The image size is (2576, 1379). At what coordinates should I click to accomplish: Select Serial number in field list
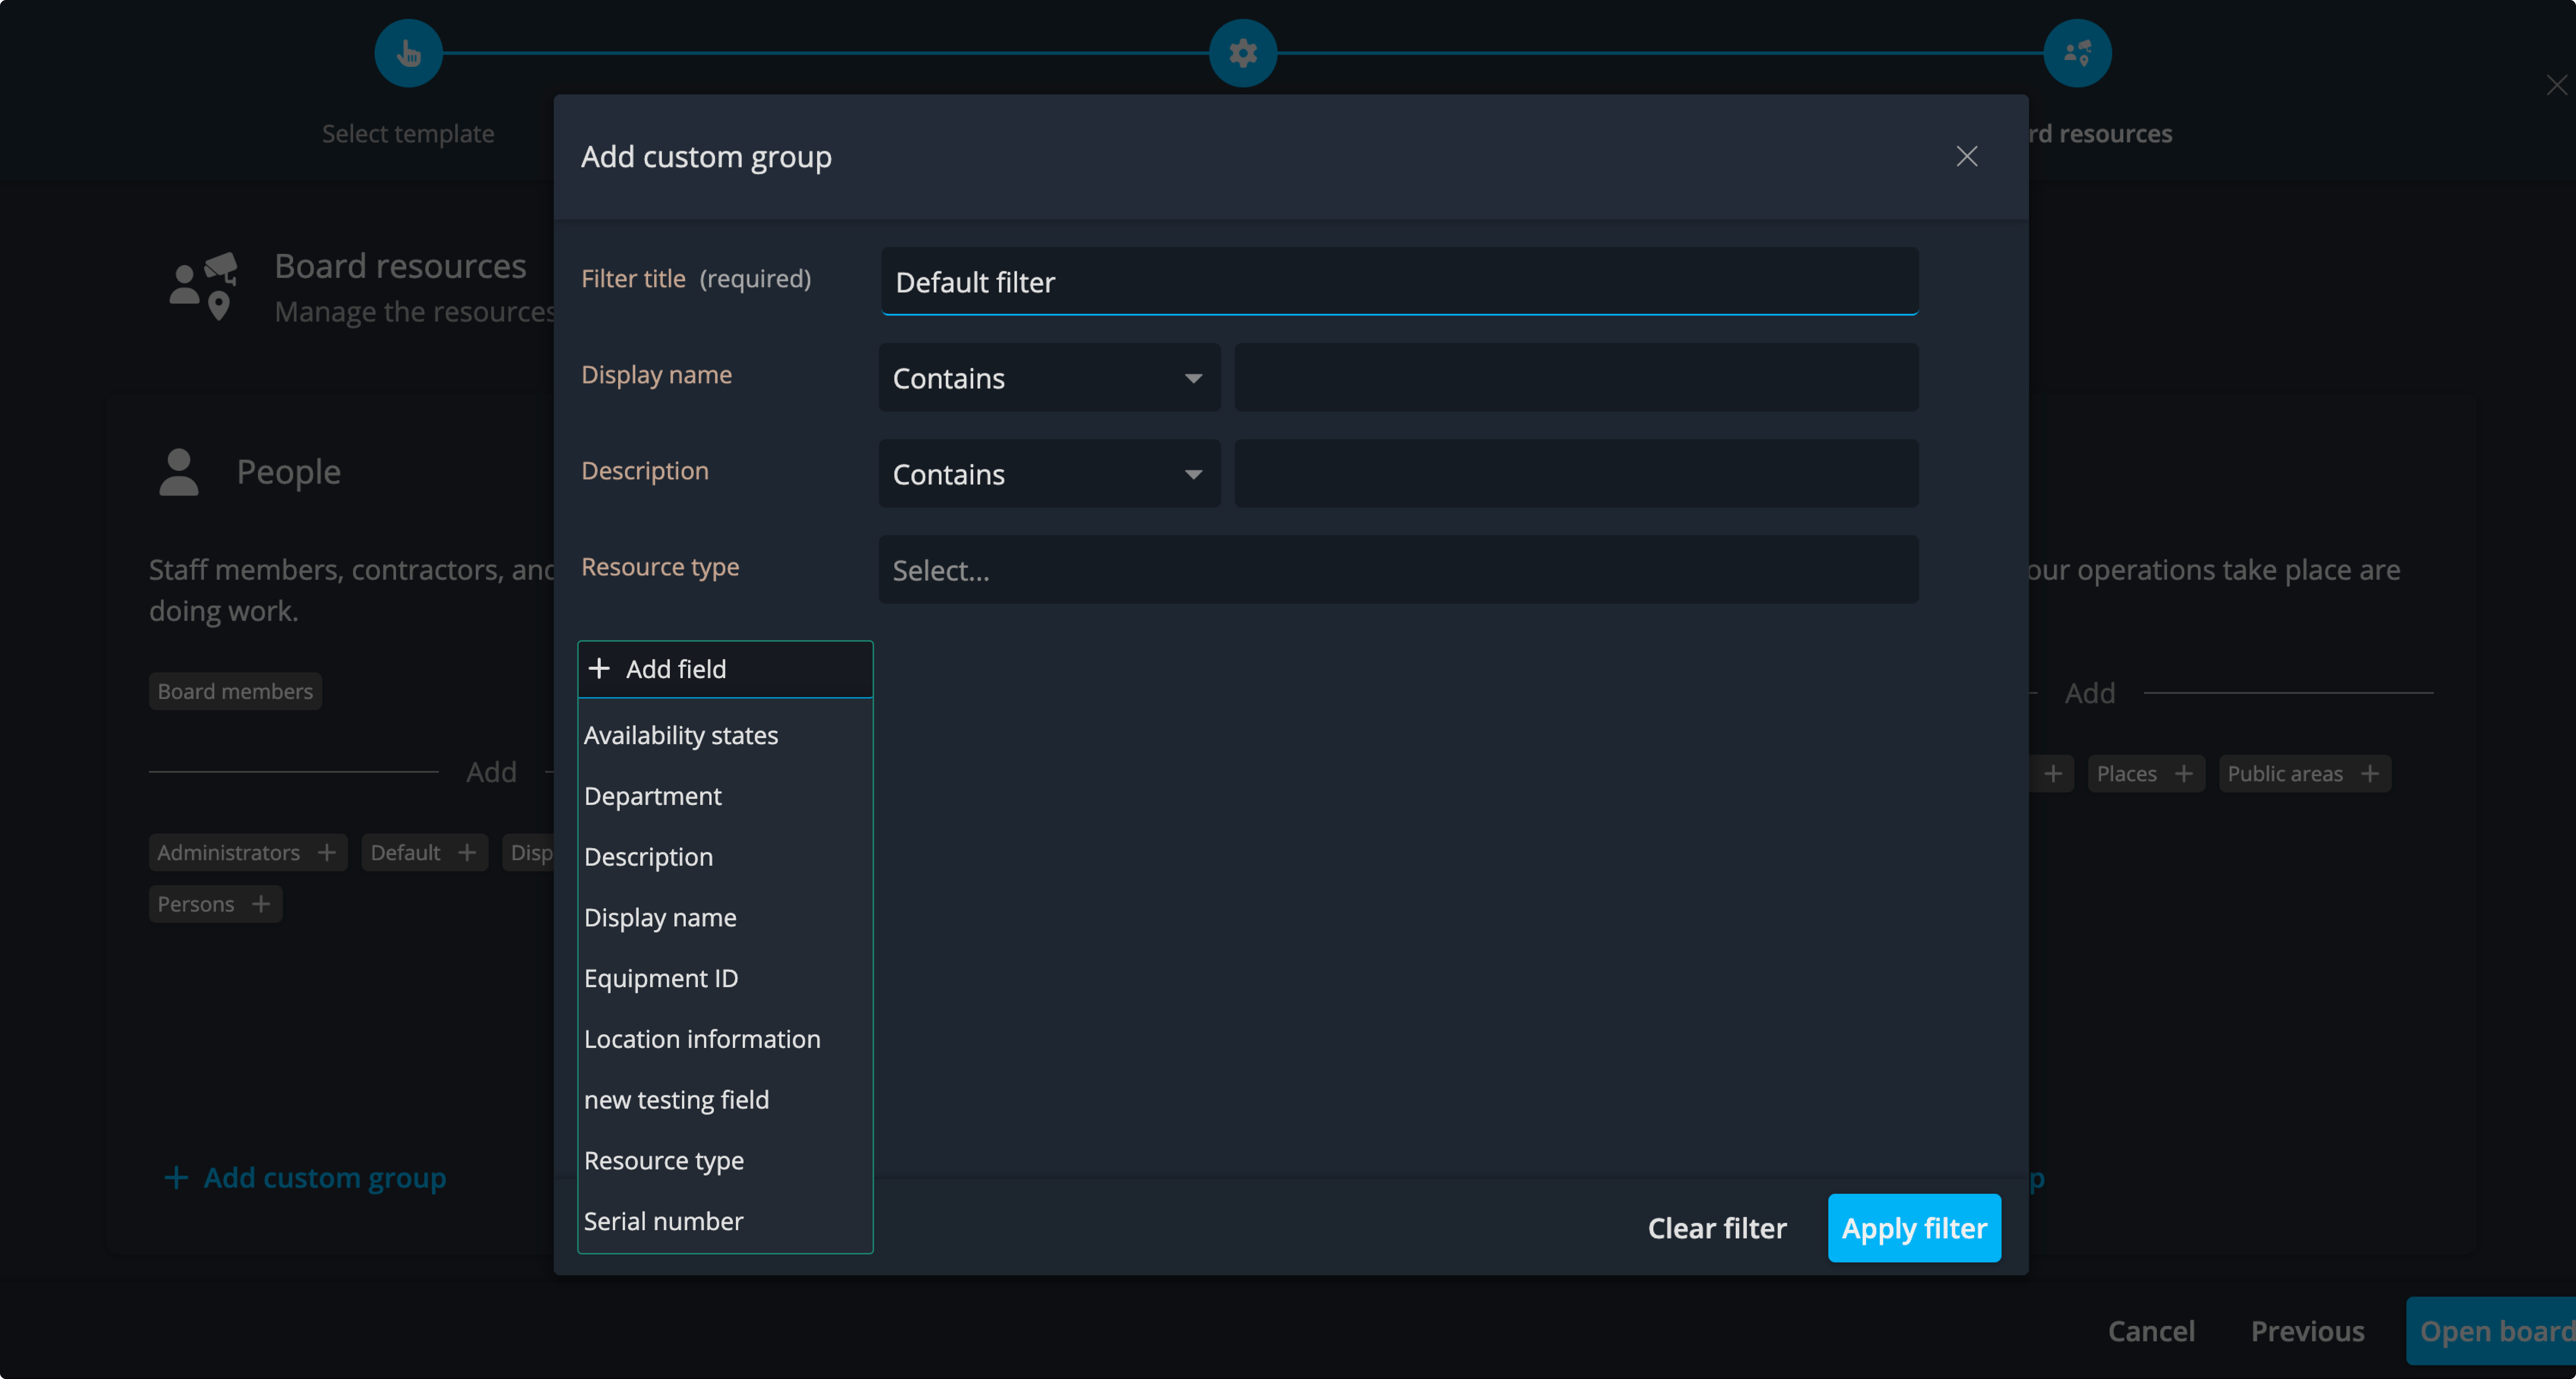(663, 1221)
